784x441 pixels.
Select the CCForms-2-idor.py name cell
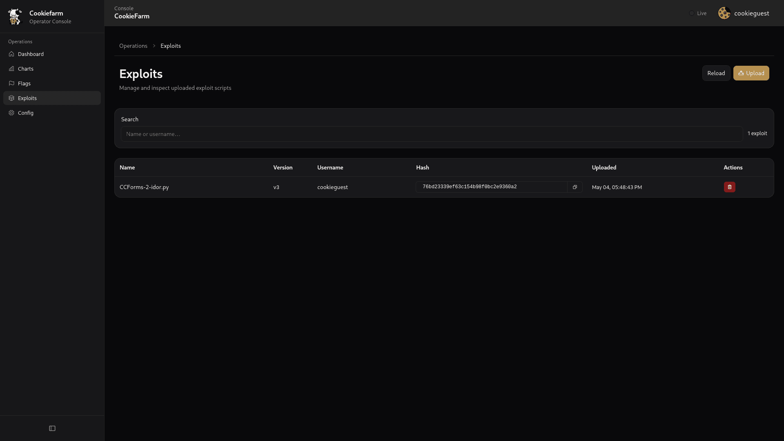click(x=144, y=187)
